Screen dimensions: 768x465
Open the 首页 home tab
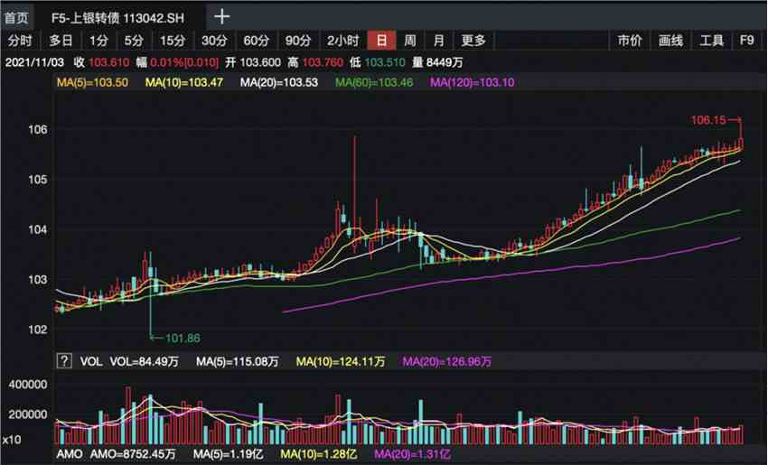16,18
